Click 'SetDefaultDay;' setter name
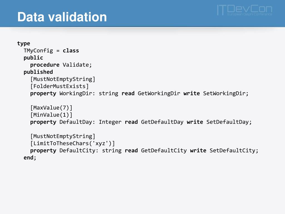Screen dimensions: 285x214 [229, 122]
